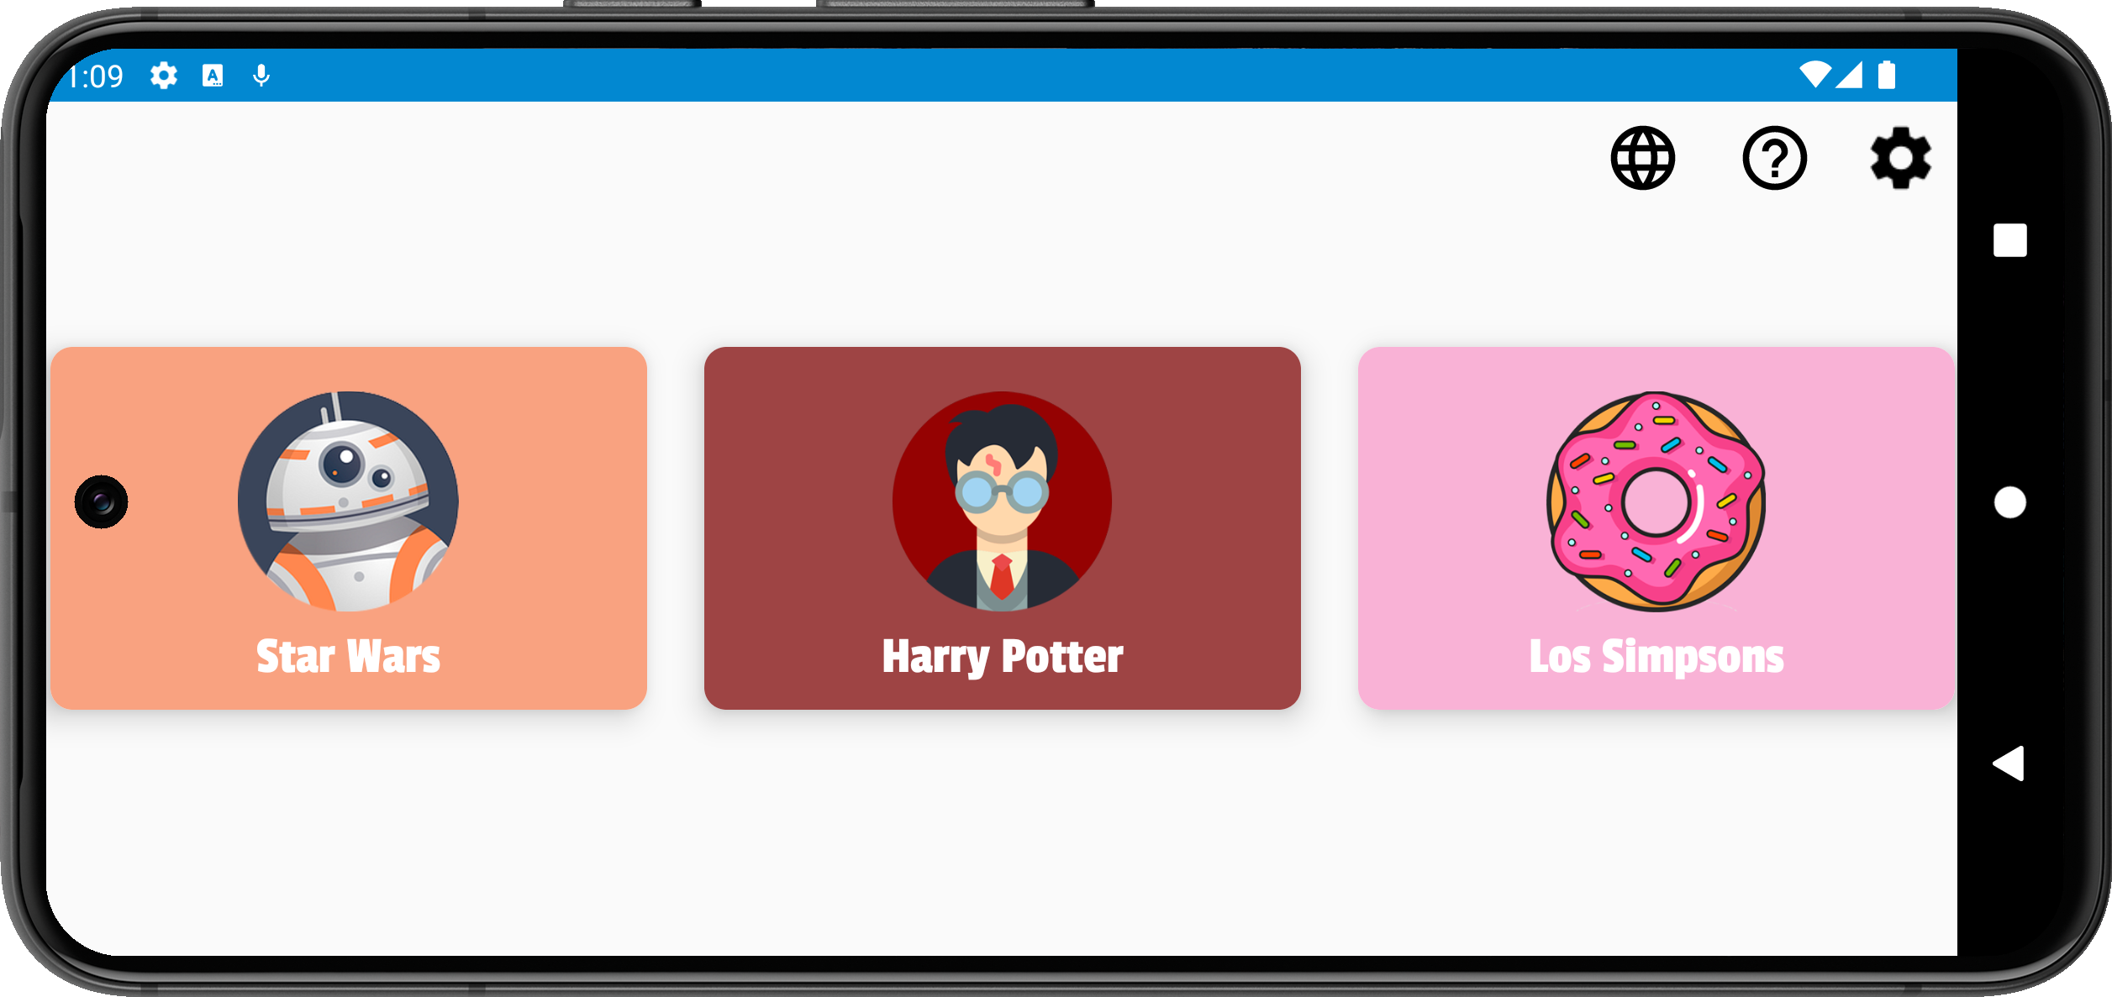Tap the Android home circle button
Image resolution: width=2112 pixels, height=997 pixels.
pyautogui.click(x=2009, y=502)
